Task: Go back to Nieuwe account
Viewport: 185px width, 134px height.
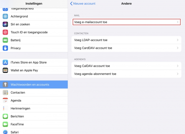Action: coord(83,4)
